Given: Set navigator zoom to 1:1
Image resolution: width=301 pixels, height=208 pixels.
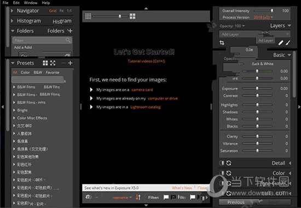Looking at the screenshot, I should click(69, 11).
